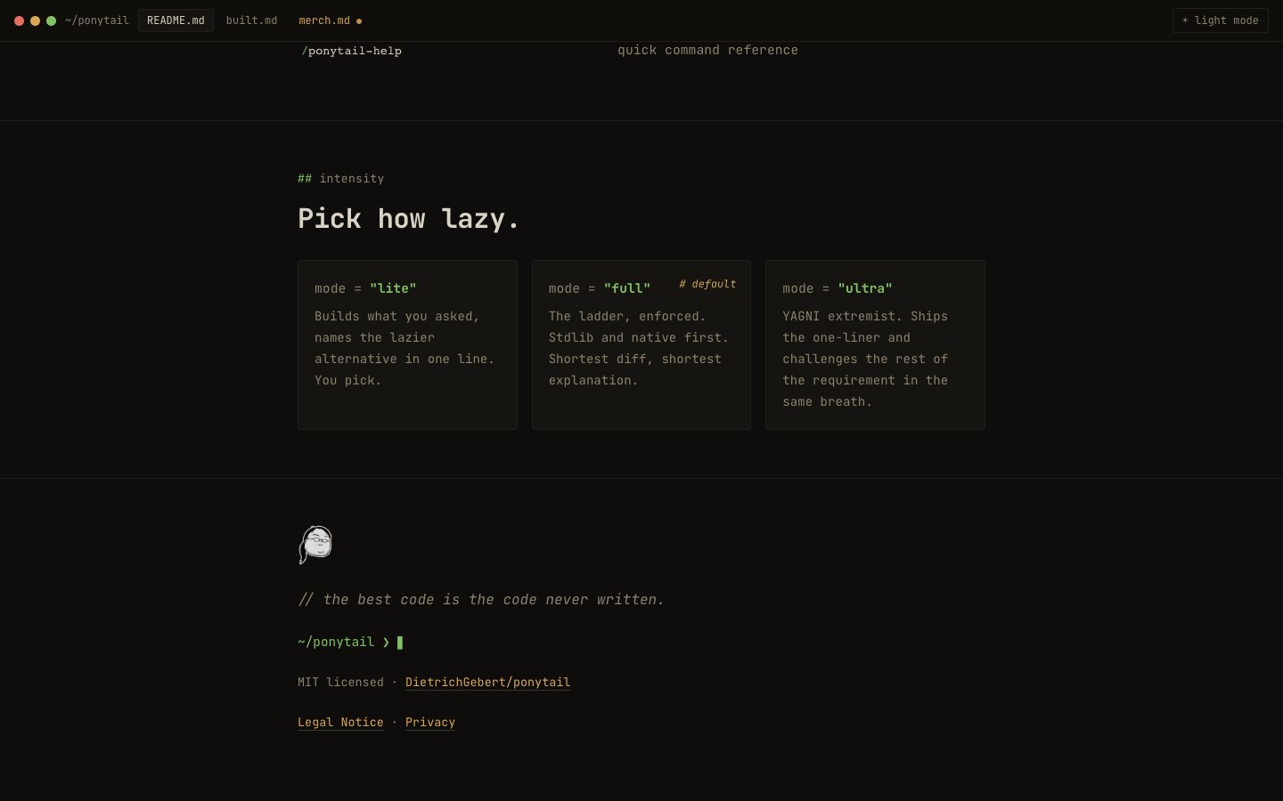The height and width of the screenshot is (801, 1283).
Task: Switch to the built.md tab
Action: [x=251, y=20]
